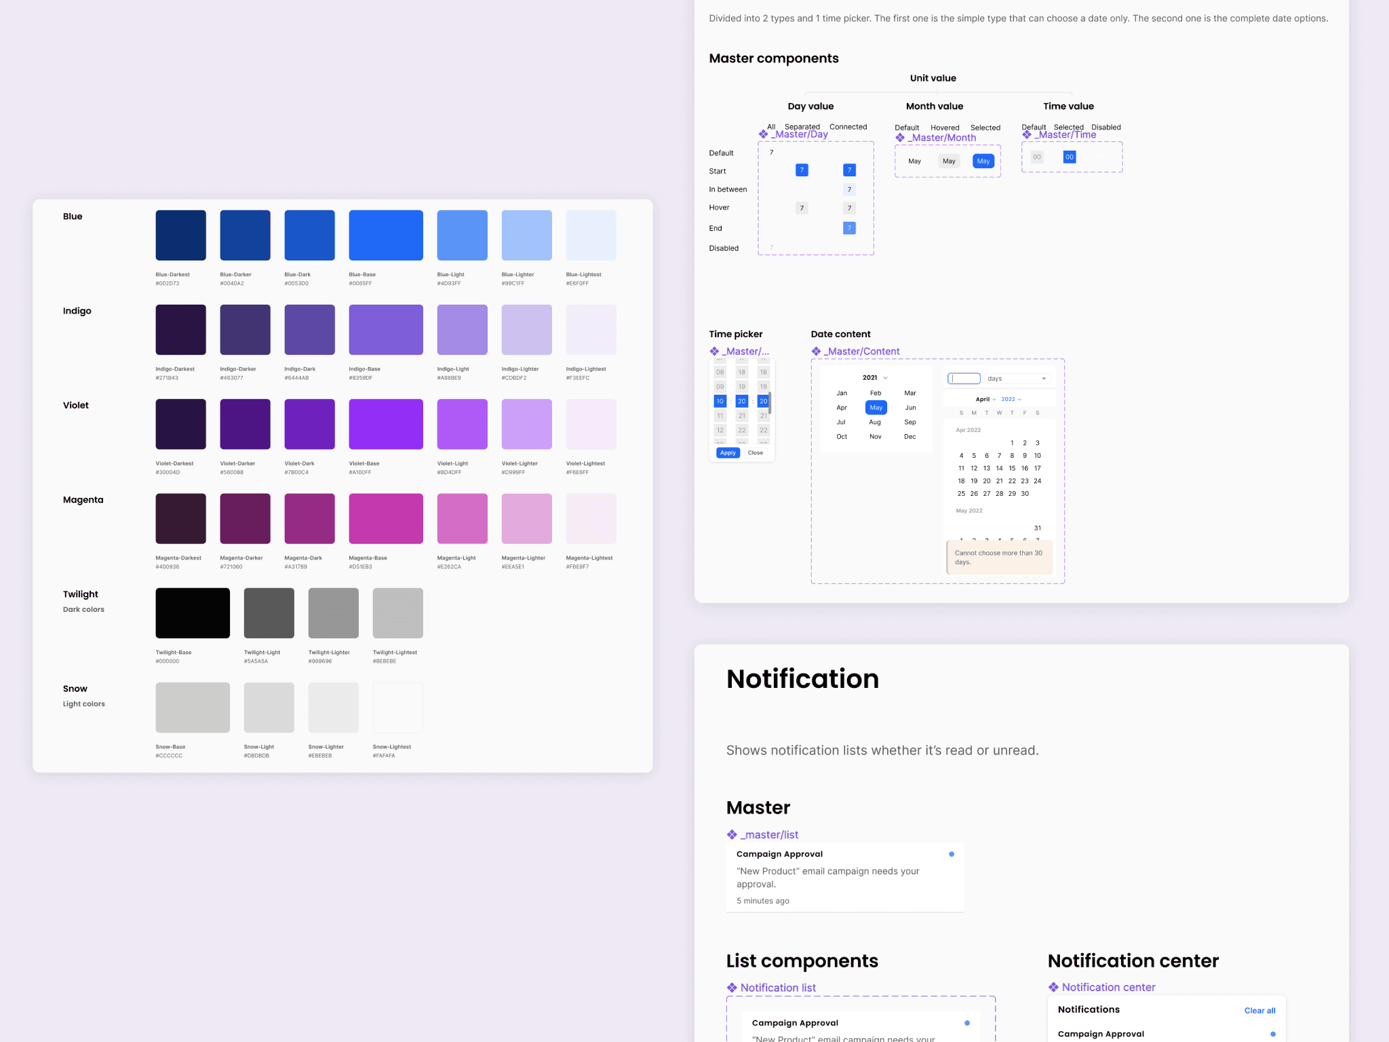The width and height of the screenshot is (1389, 1042).
Task: Click the Time picker _Master component icon
Action: [714, 351]
